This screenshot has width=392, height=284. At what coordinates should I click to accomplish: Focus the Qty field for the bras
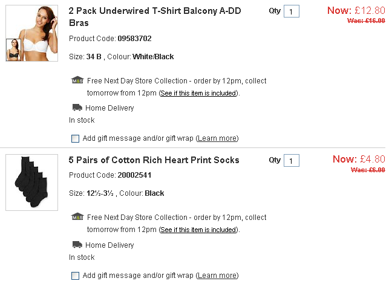[291, 11]
